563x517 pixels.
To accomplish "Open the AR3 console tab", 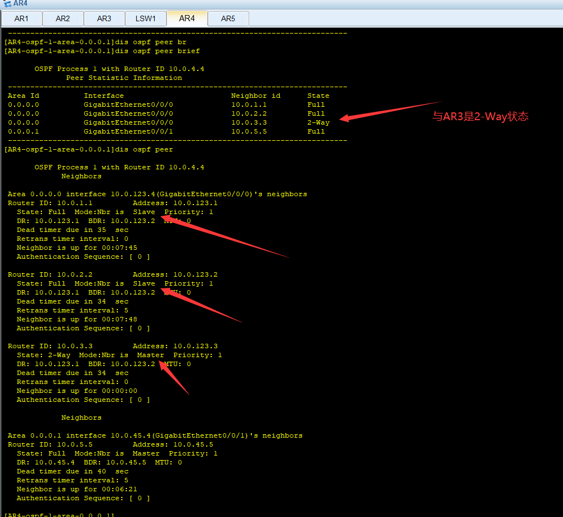I will point(104,18).
